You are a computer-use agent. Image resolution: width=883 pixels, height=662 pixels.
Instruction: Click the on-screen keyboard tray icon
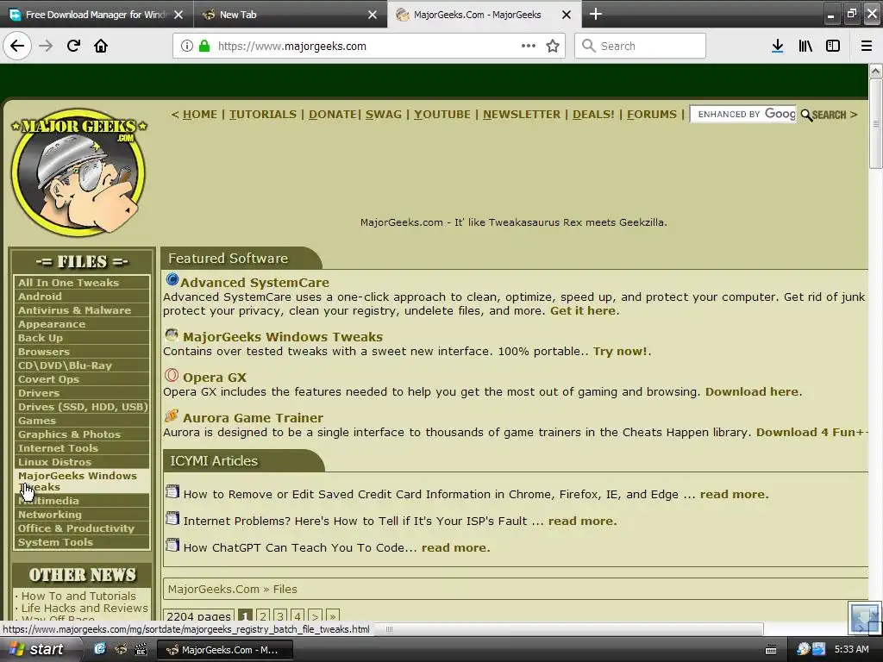tap(771, 650)
